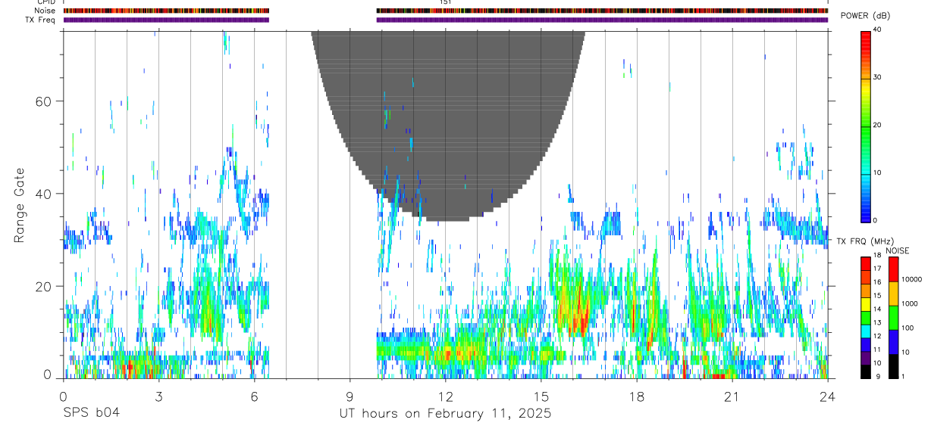Click the 24 tick on UT hours axis
The width and height of the screenshot is (931, 429).
click(828, 396)
